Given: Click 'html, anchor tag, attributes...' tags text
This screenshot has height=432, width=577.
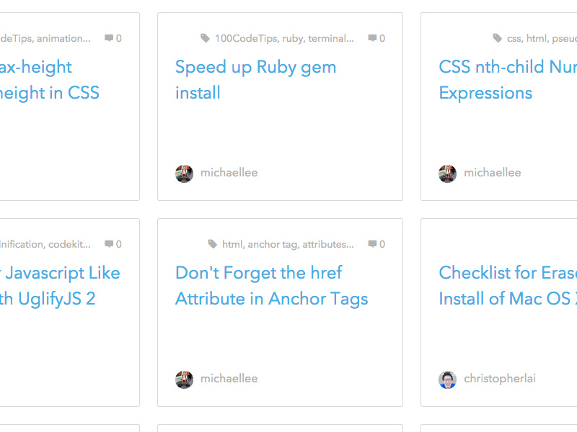Looking at the screenshot, I should pos(288,244).
